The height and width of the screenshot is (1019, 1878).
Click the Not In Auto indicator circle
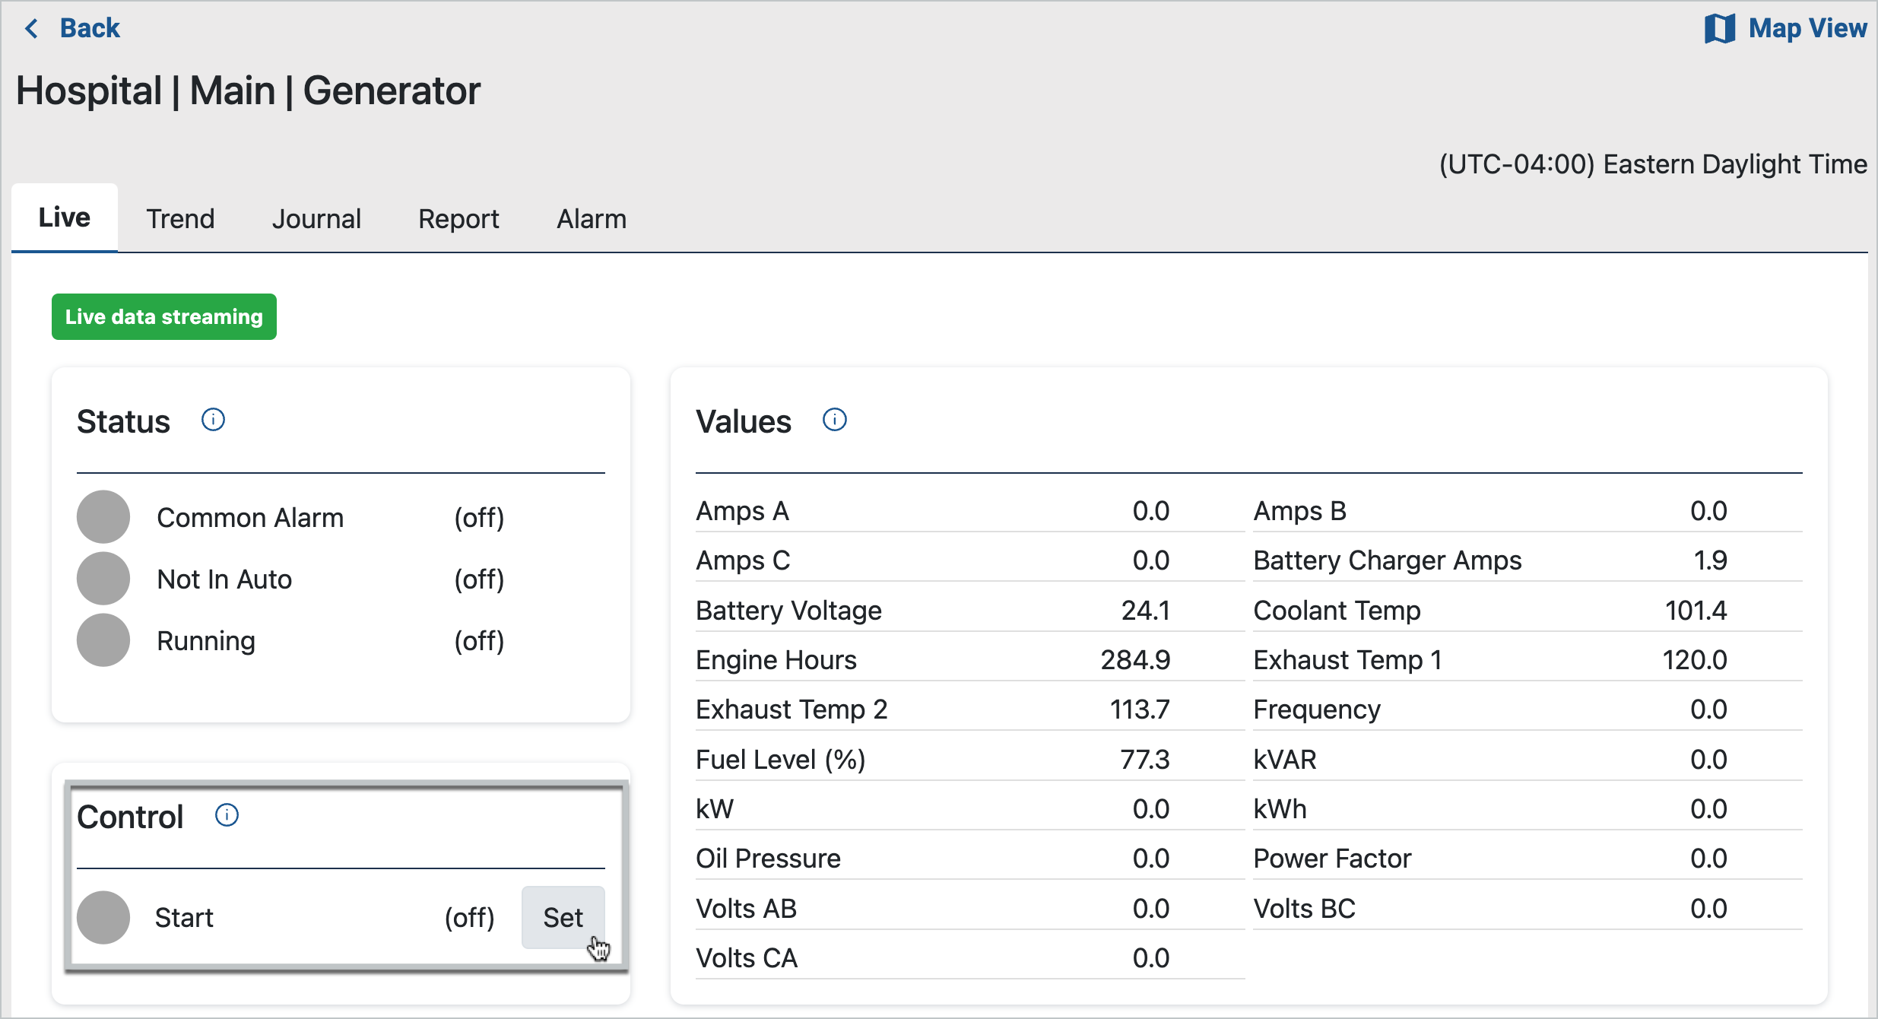pos(103,579)
